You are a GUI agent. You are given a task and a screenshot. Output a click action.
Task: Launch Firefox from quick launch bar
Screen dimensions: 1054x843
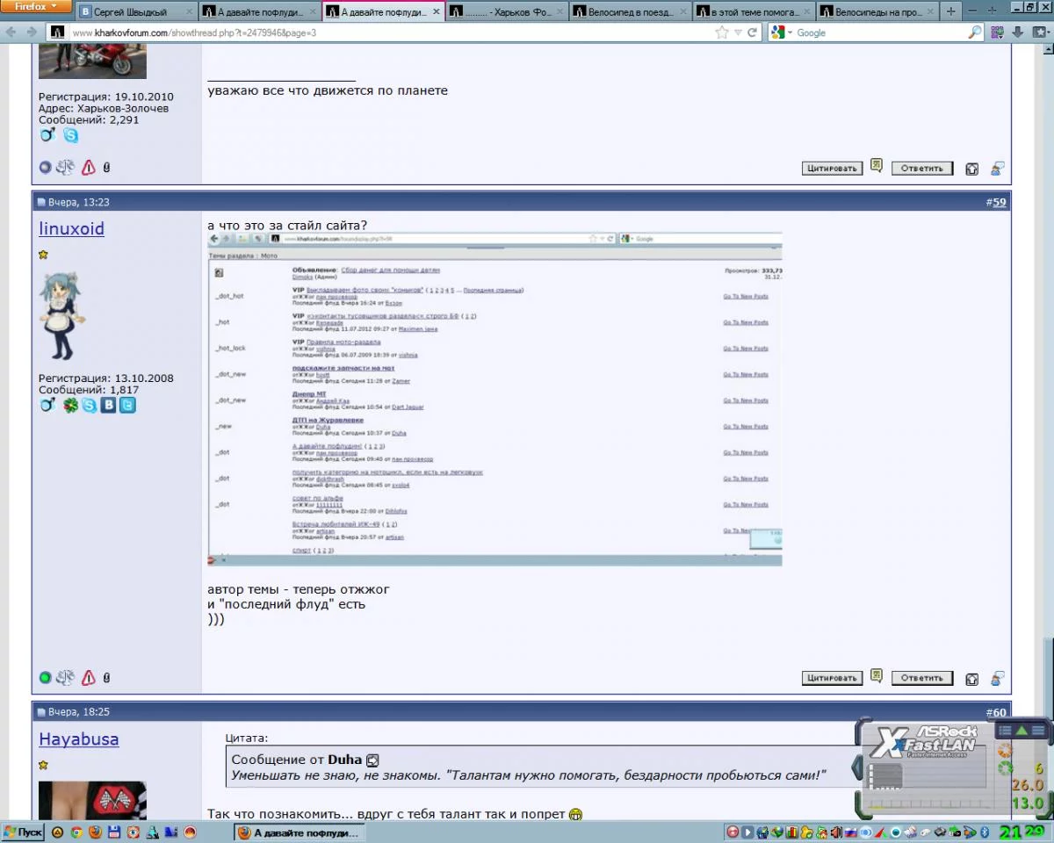coord(95,832)
